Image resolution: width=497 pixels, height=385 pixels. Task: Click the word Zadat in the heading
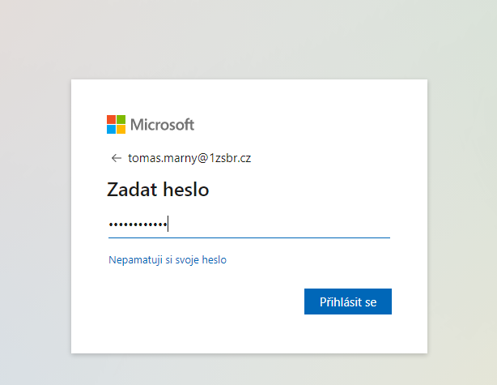click(x=132, y=190)
